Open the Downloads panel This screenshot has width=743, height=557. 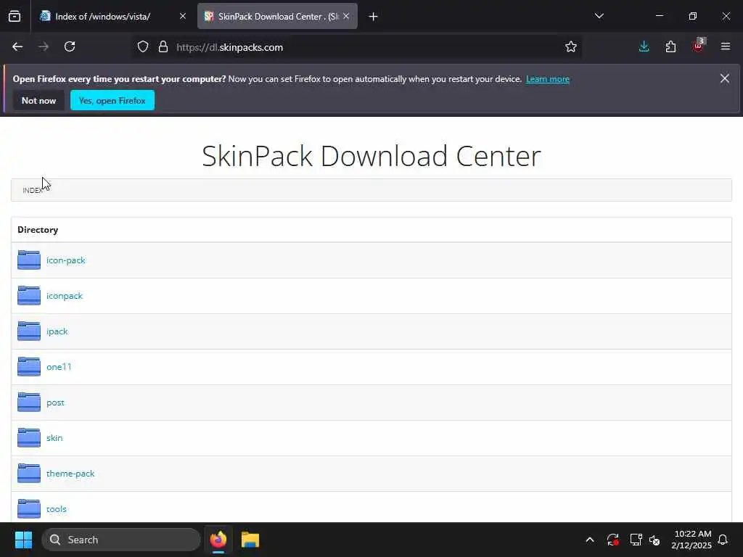pos(644,47)
